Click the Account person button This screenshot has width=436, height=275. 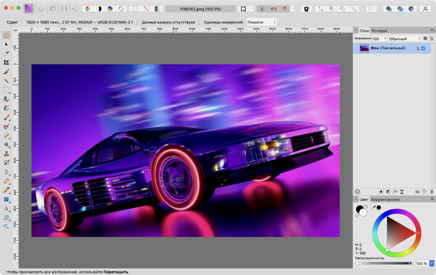point(425,9)
